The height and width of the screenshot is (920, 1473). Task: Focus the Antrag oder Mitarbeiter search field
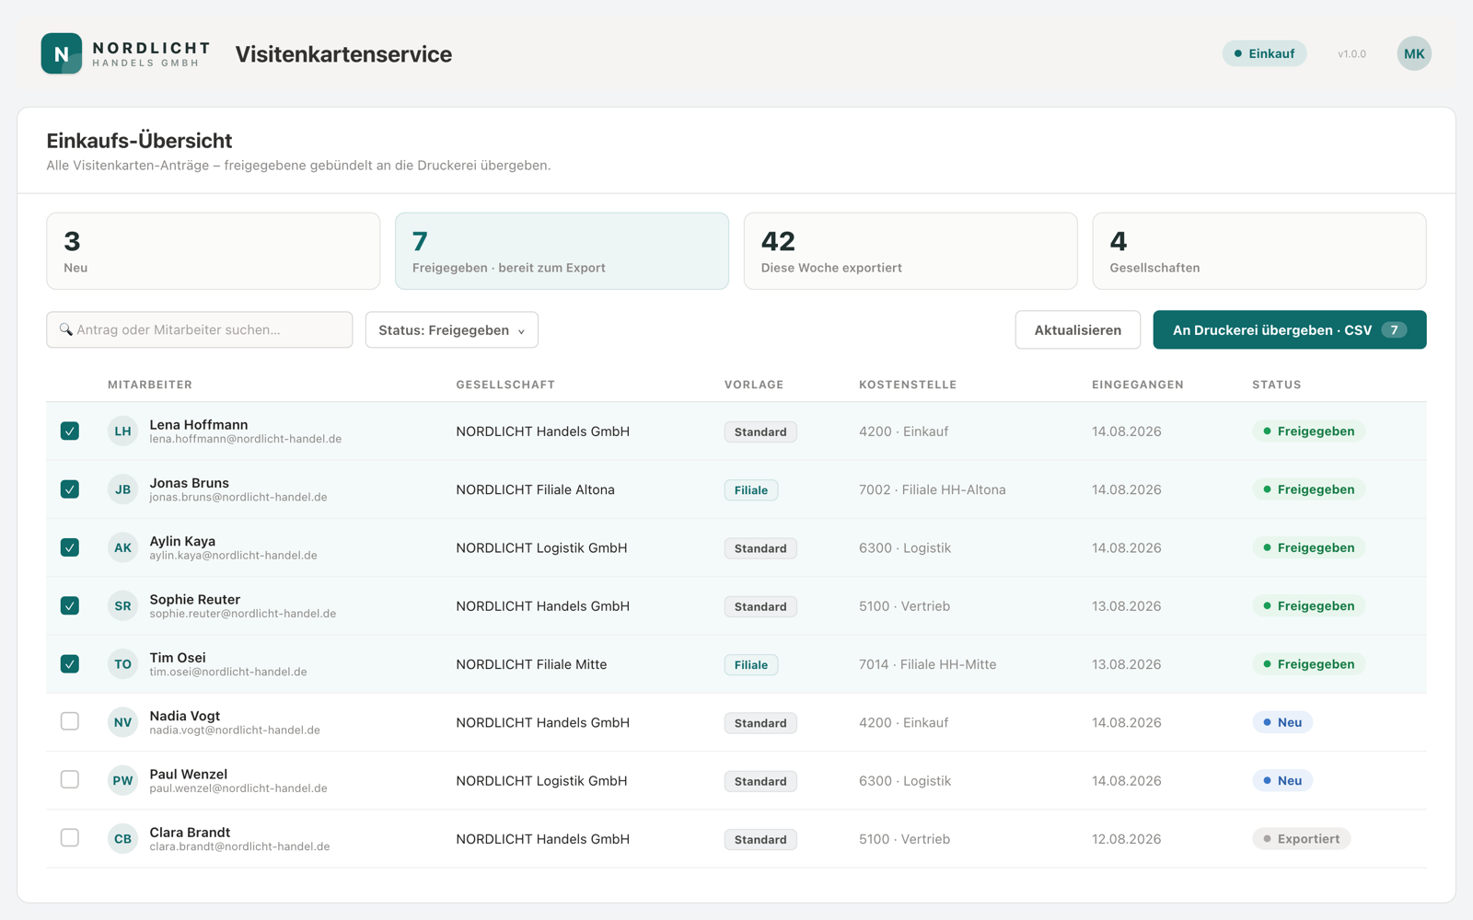pyautogui.click(x=200, y=329)
